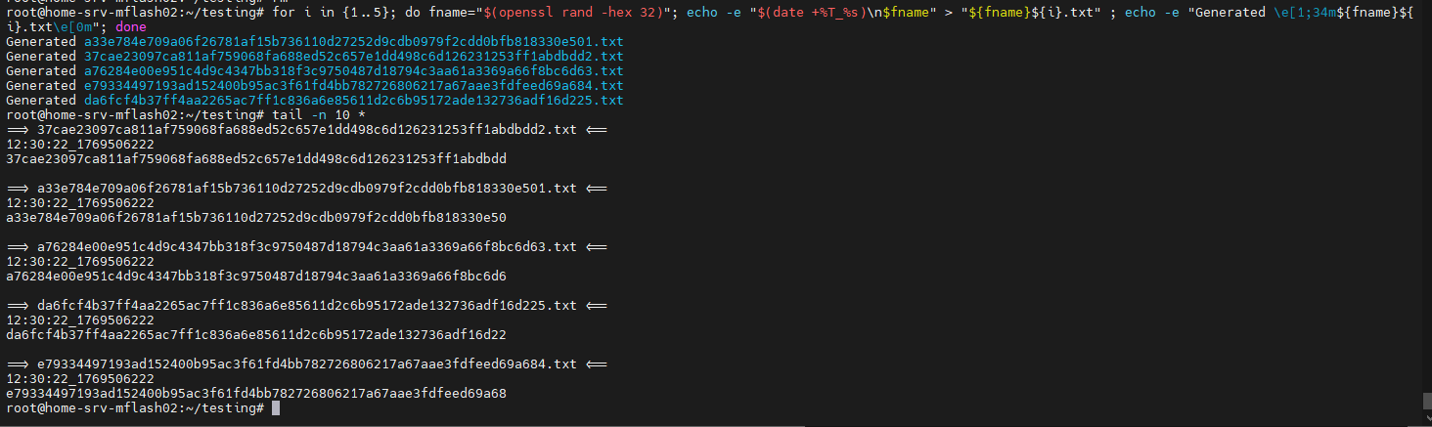Click the ==> a33e784e...e501.txt <== tail header

coord(307,189)
